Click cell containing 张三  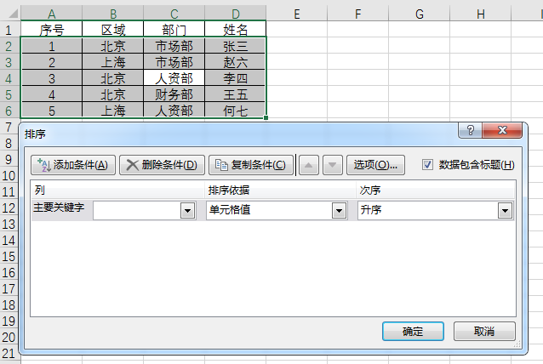[x=236, y=46]
